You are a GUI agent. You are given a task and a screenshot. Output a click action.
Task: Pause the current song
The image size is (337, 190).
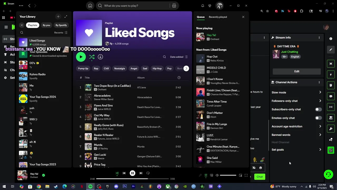coord(132,173)
